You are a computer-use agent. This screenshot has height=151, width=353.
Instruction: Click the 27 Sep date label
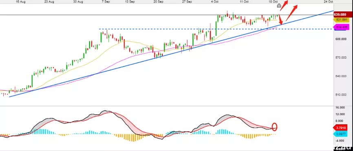coord(187,2)
